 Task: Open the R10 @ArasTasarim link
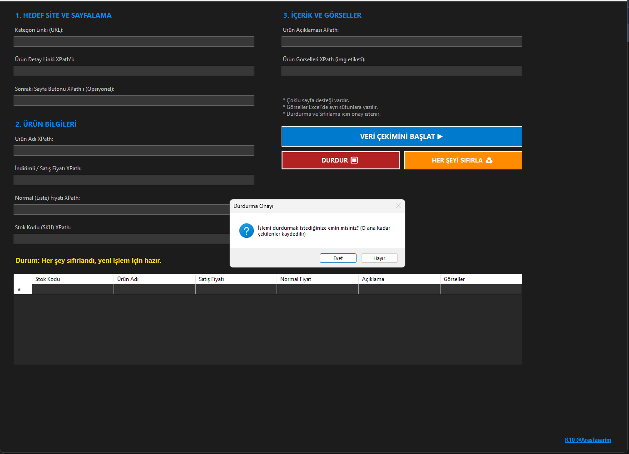pyautogui.click(x=588, y=440)
